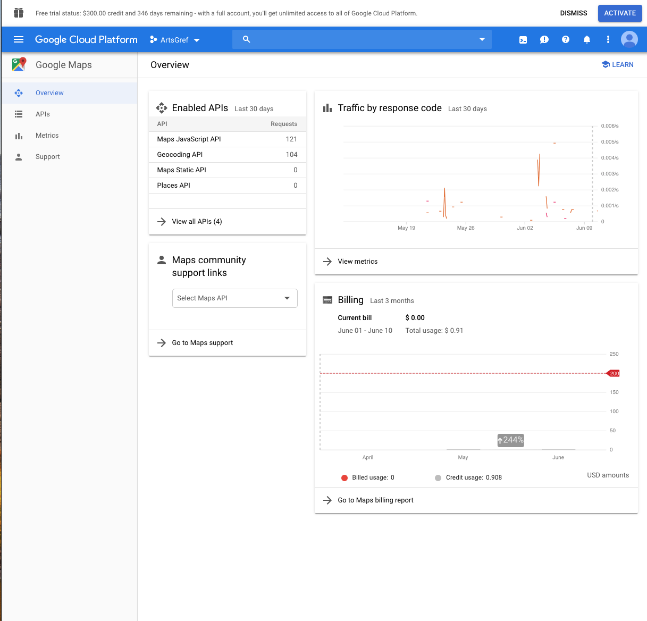Expand the search bar dropdown arrow

click(x=482, y=39)
